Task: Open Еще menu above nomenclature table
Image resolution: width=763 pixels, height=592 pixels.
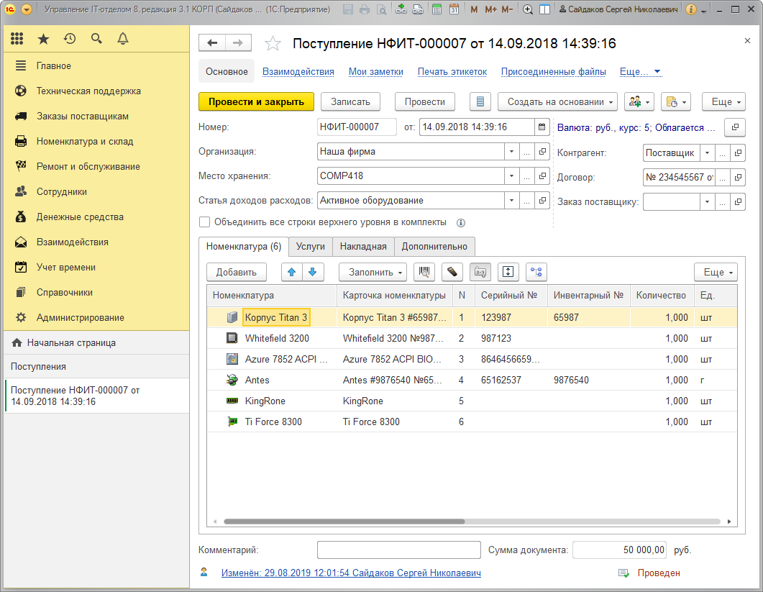Action: tap(716, 272)
